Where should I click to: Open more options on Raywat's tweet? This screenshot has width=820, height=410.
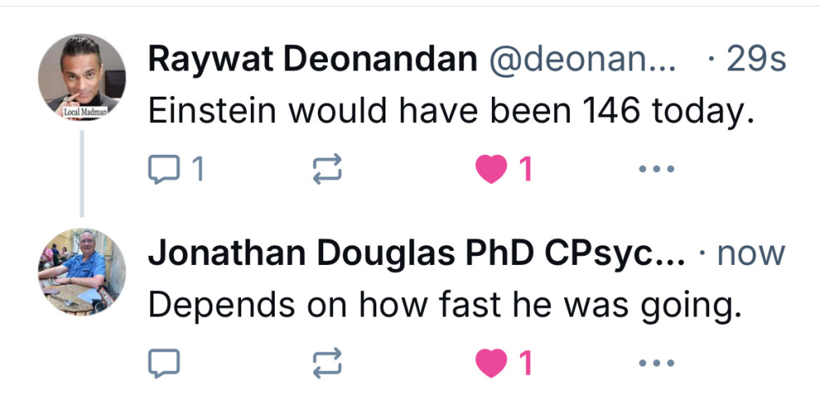point(656,170)
